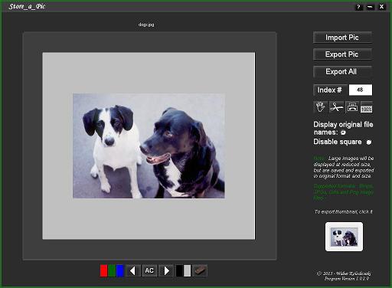Click the Export All button

click(342, 72)
